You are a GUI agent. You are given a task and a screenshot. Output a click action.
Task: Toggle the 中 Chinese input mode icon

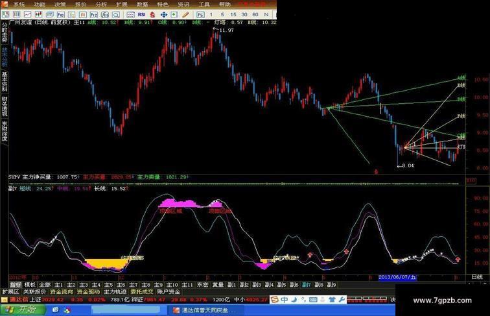tap(284, 299)
